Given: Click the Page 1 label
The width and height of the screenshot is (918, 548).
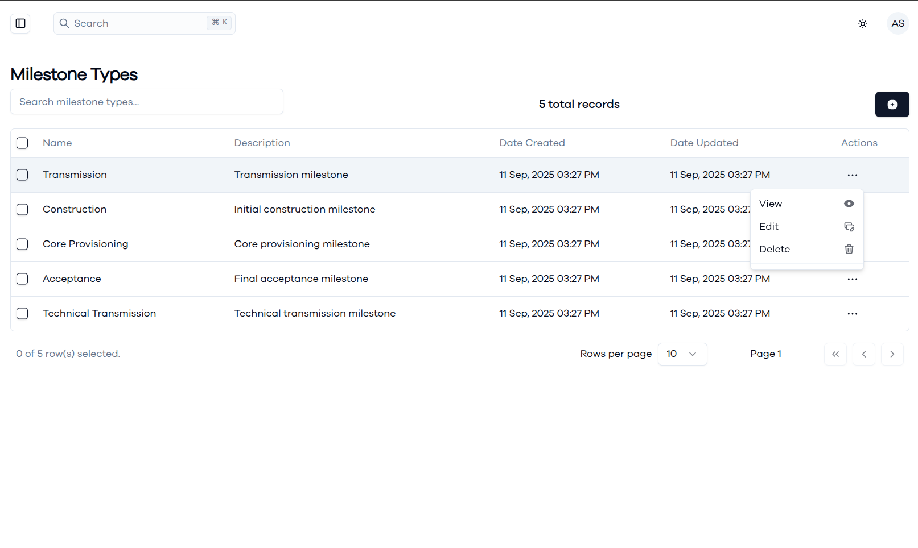Looking at the screenshot, I should [765, 354].
